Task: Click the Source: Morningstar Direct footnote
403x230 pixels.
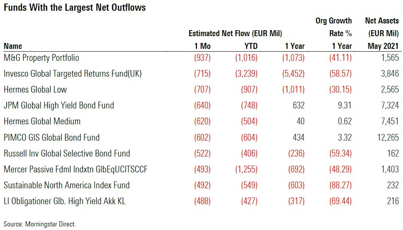Action: [39, 224]
